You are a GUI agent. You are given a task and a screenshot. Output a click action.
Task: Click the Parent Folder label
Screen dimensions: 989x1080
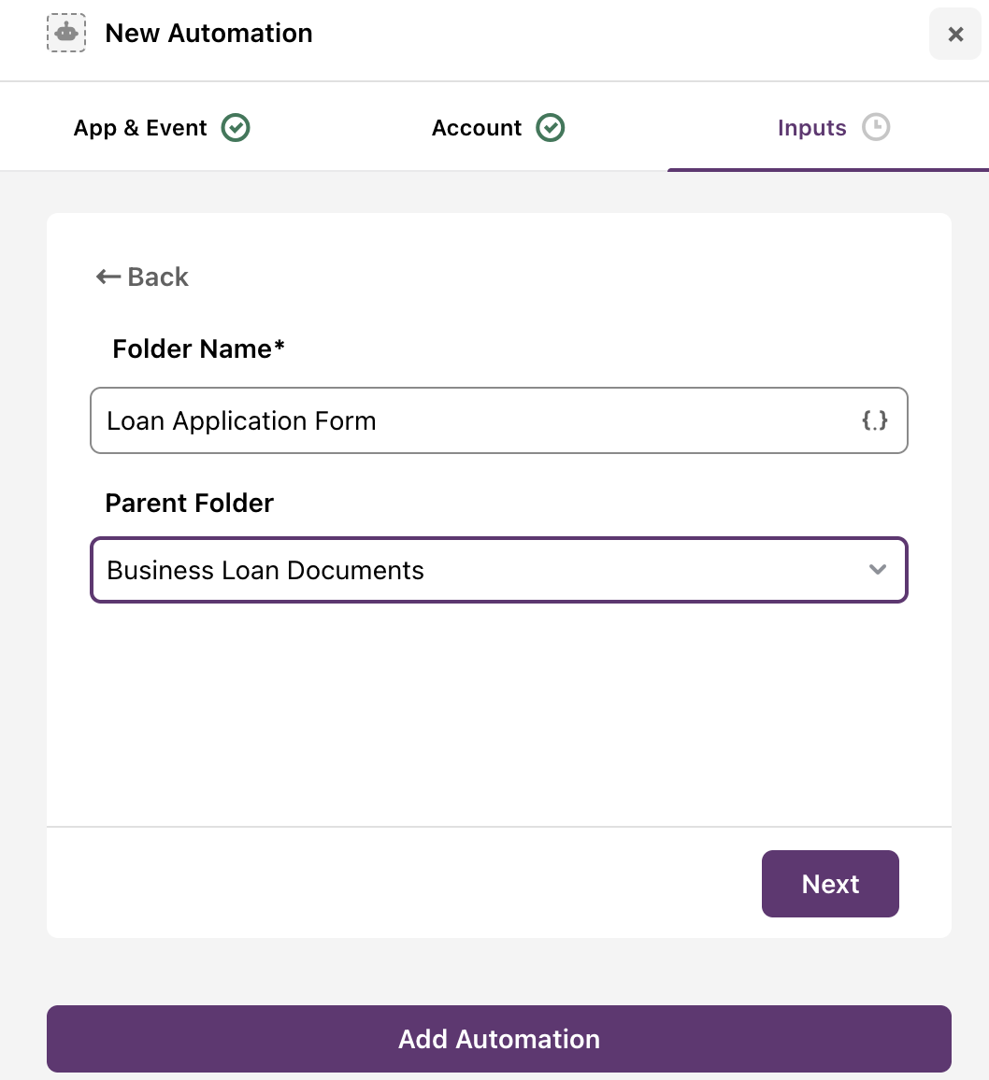[x=190, y=503]
